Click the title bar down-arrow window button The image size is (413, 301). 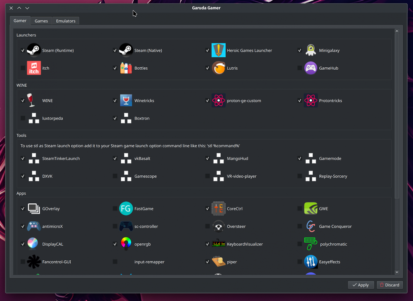[x=27, y=8]
